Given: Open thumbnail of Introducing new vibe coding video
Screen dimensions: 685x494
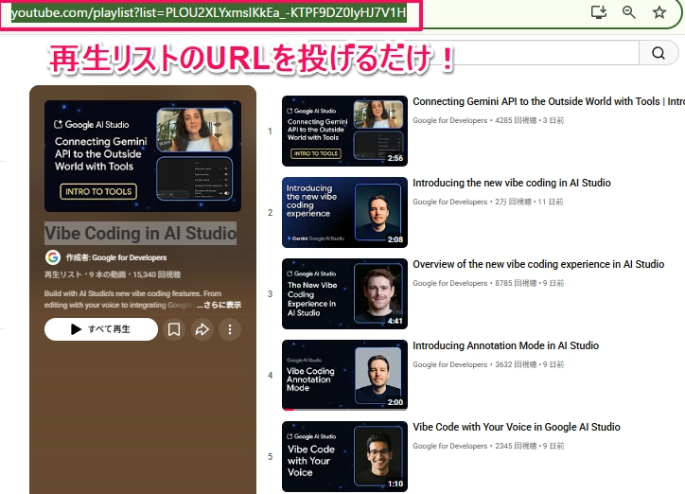Looking at the screenshot, I should pyautogui.click(x=344, y=212).
